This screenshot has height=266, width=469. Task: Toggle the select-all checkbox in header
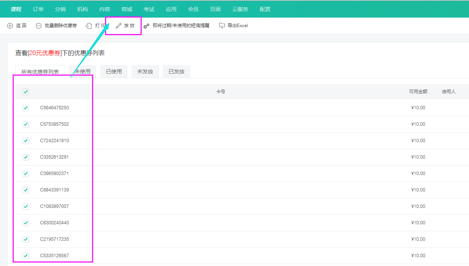pyautogui.click(x=26, y=92)
